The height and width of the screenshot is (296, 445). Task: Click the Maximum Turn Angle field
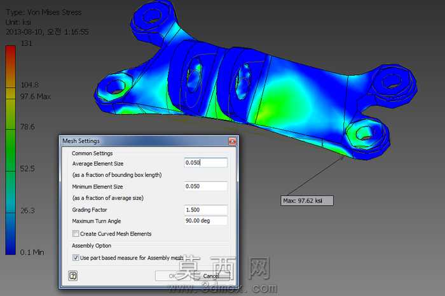205,221
